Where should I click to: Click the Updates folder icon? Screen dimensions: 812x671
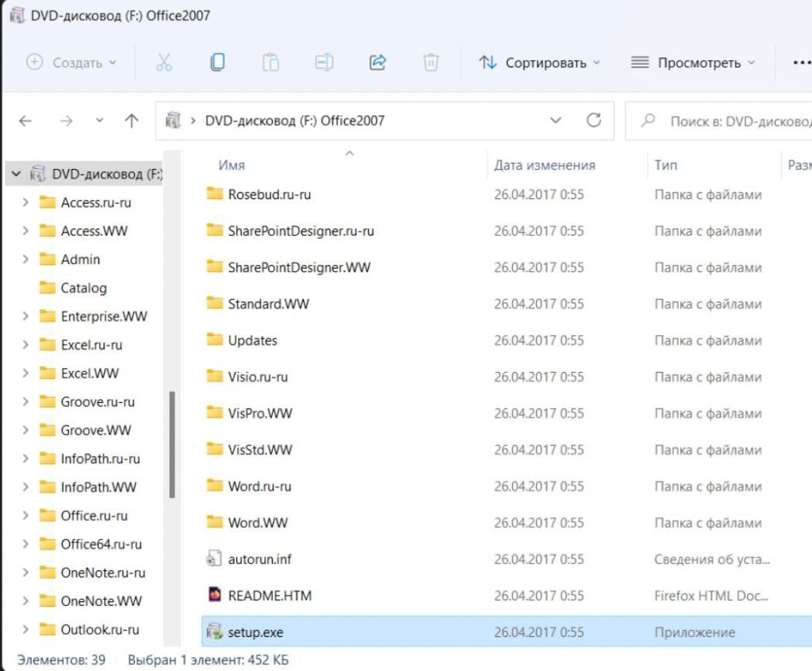[x=214, y=340]
